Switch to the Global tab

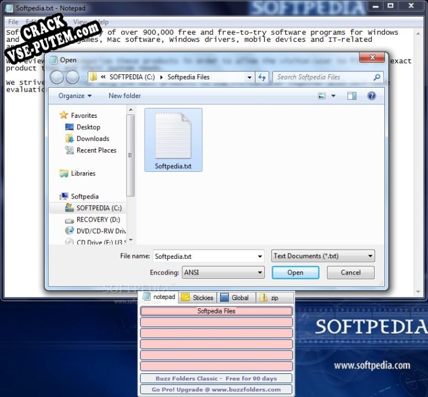236,298
